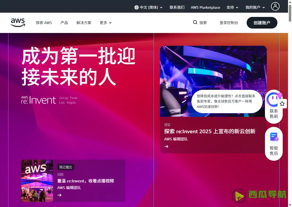Click the star bookmark icon
This screenshot has height=207, width=292.
click(282, 104)
